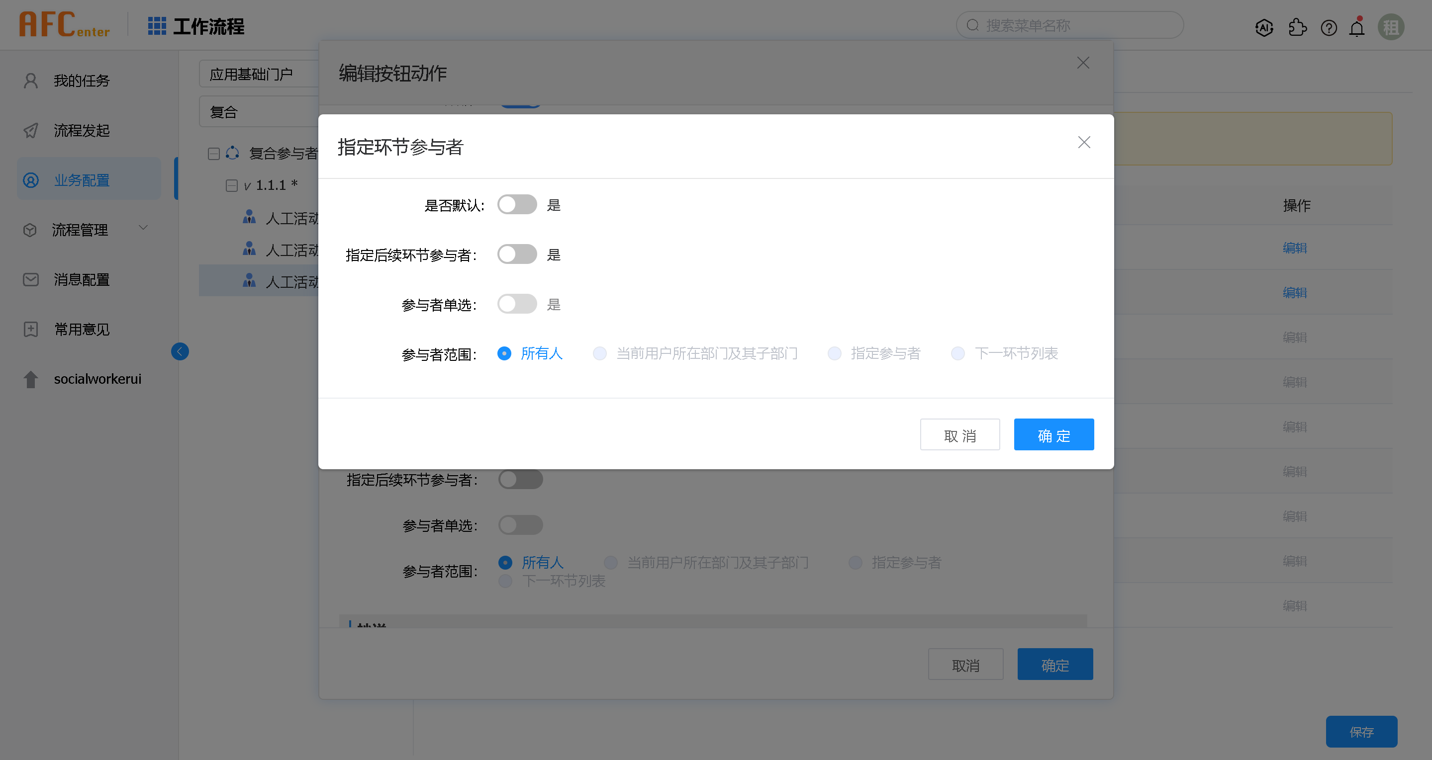Click the 确定 button in the front dialog
Viewport: 1432px width, 760px height.
point(1053,434)
